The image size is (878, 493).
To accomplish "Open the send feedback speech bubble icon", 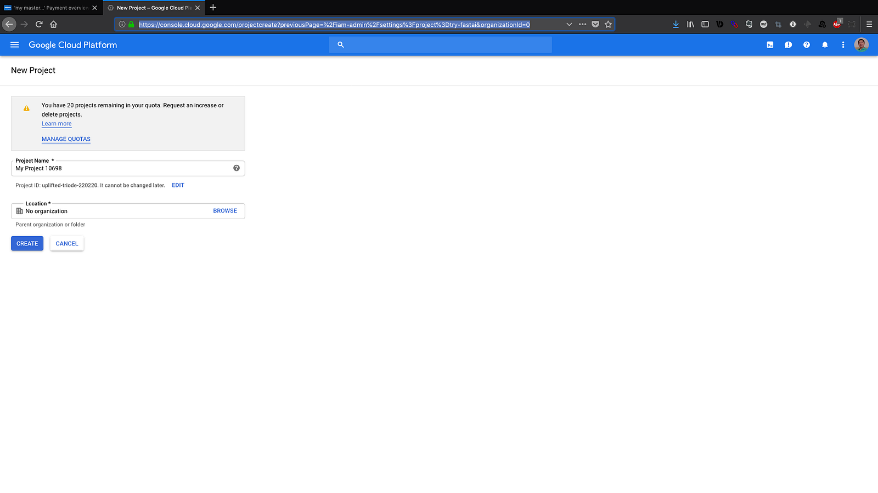I will [788, 45].
